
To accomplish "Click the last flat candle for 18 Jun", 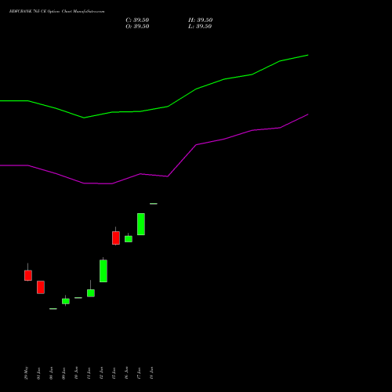I will click(x=154, y=204).
